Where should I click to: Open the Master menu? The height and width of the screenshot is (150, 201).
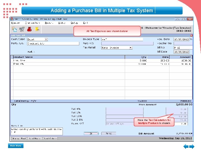pos(15,23)
